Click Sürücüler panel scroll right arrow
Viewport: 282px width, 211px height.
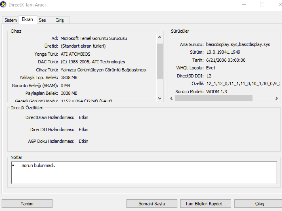point(277,98)
